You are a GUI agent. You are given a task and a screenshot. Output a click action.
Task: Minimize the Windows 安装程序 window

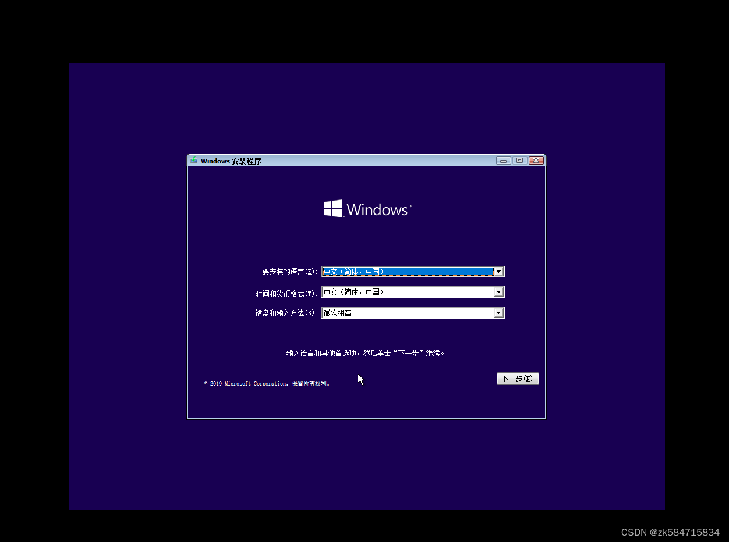pos(504,161)
